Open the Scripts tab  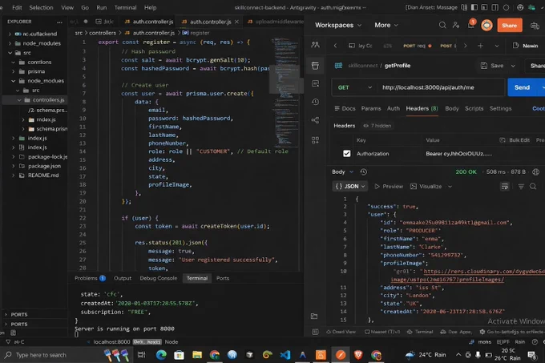tap(474, 108)
